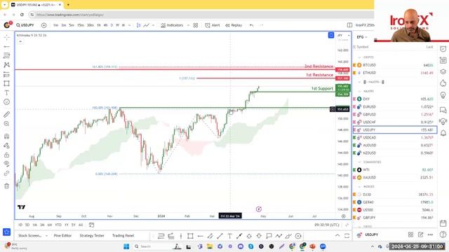Set the 1D date range

click(x=20, y=225)
